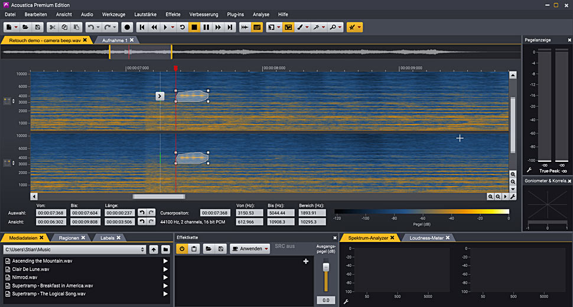Click the Cursorposition time field
The width and height of the screenshot is (573, 307).
point(215,213)
